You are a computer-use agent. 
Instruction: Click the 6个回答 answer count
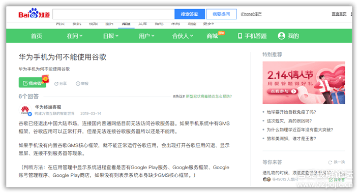tap(28, 96)
